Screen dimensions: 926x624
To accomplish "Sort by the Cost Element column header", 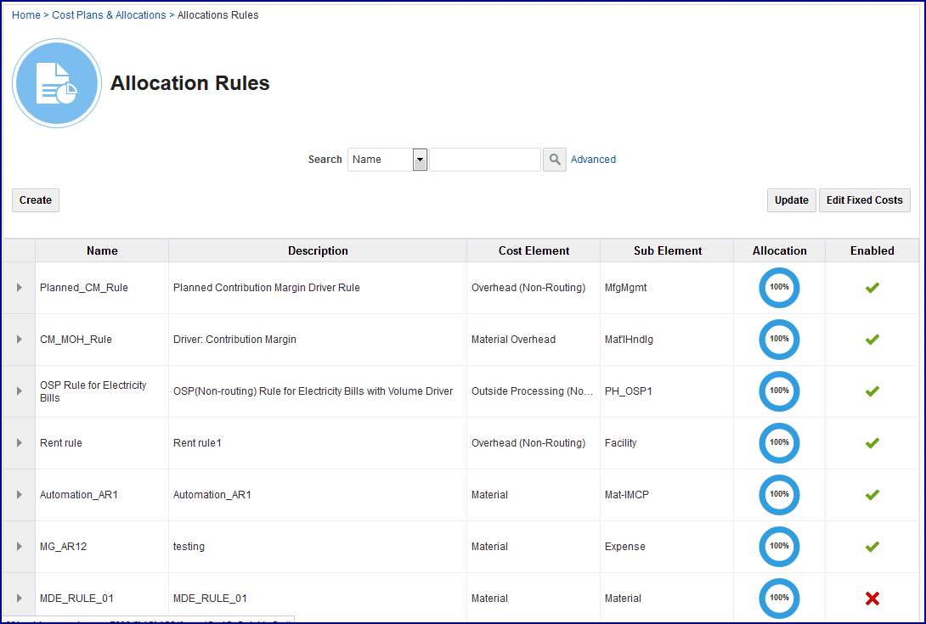I will tap(534, 251).
